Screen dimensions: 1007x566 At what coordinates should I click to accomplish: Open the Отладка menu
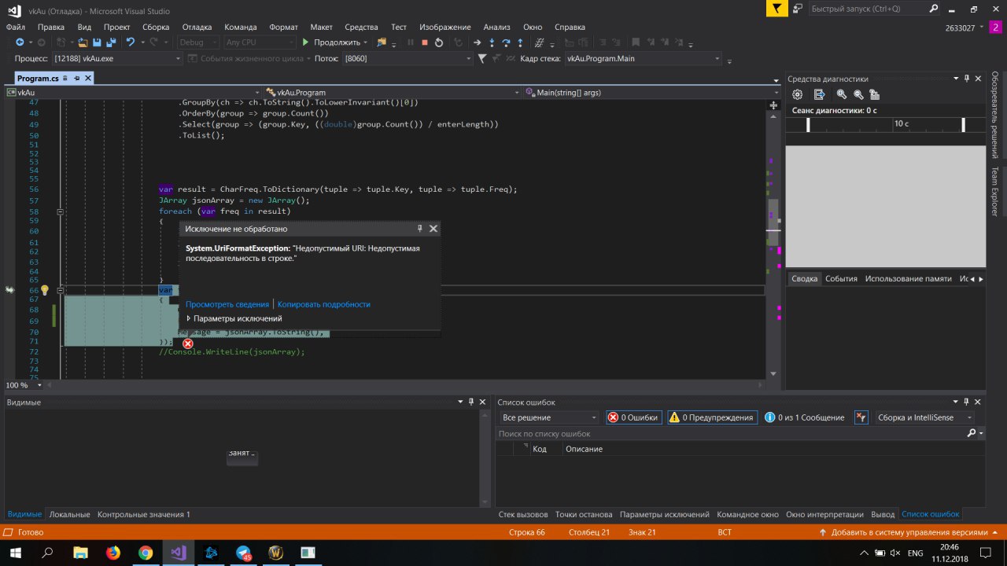[x=197, y=27]
